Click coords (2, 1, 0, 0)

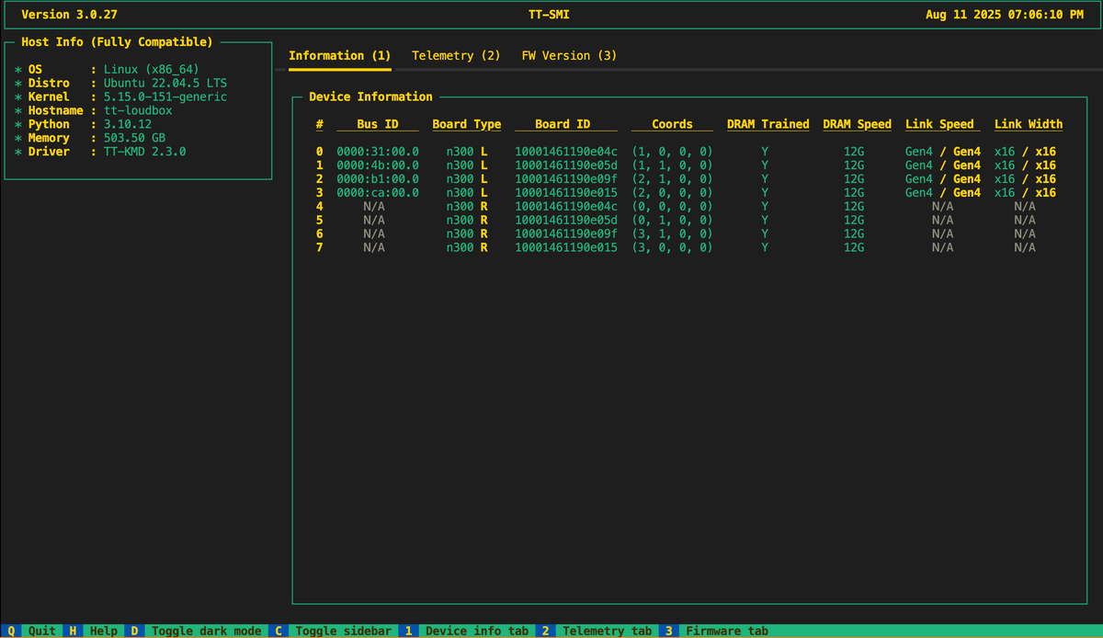pos(672,179)
